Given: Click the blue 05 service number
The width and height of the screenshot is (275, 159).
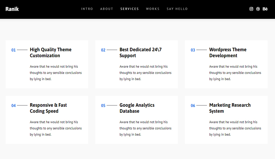Looking at the screenshot, I should click(x=103, y=105).
